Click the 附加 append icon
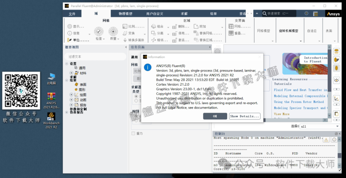The image size is (346, 178). [196, 26]
